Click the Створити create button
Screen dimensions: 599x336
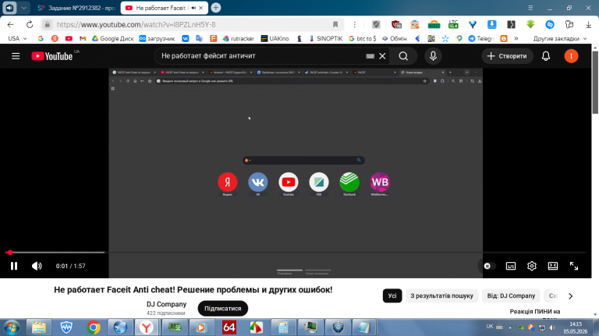pos(507,56)
